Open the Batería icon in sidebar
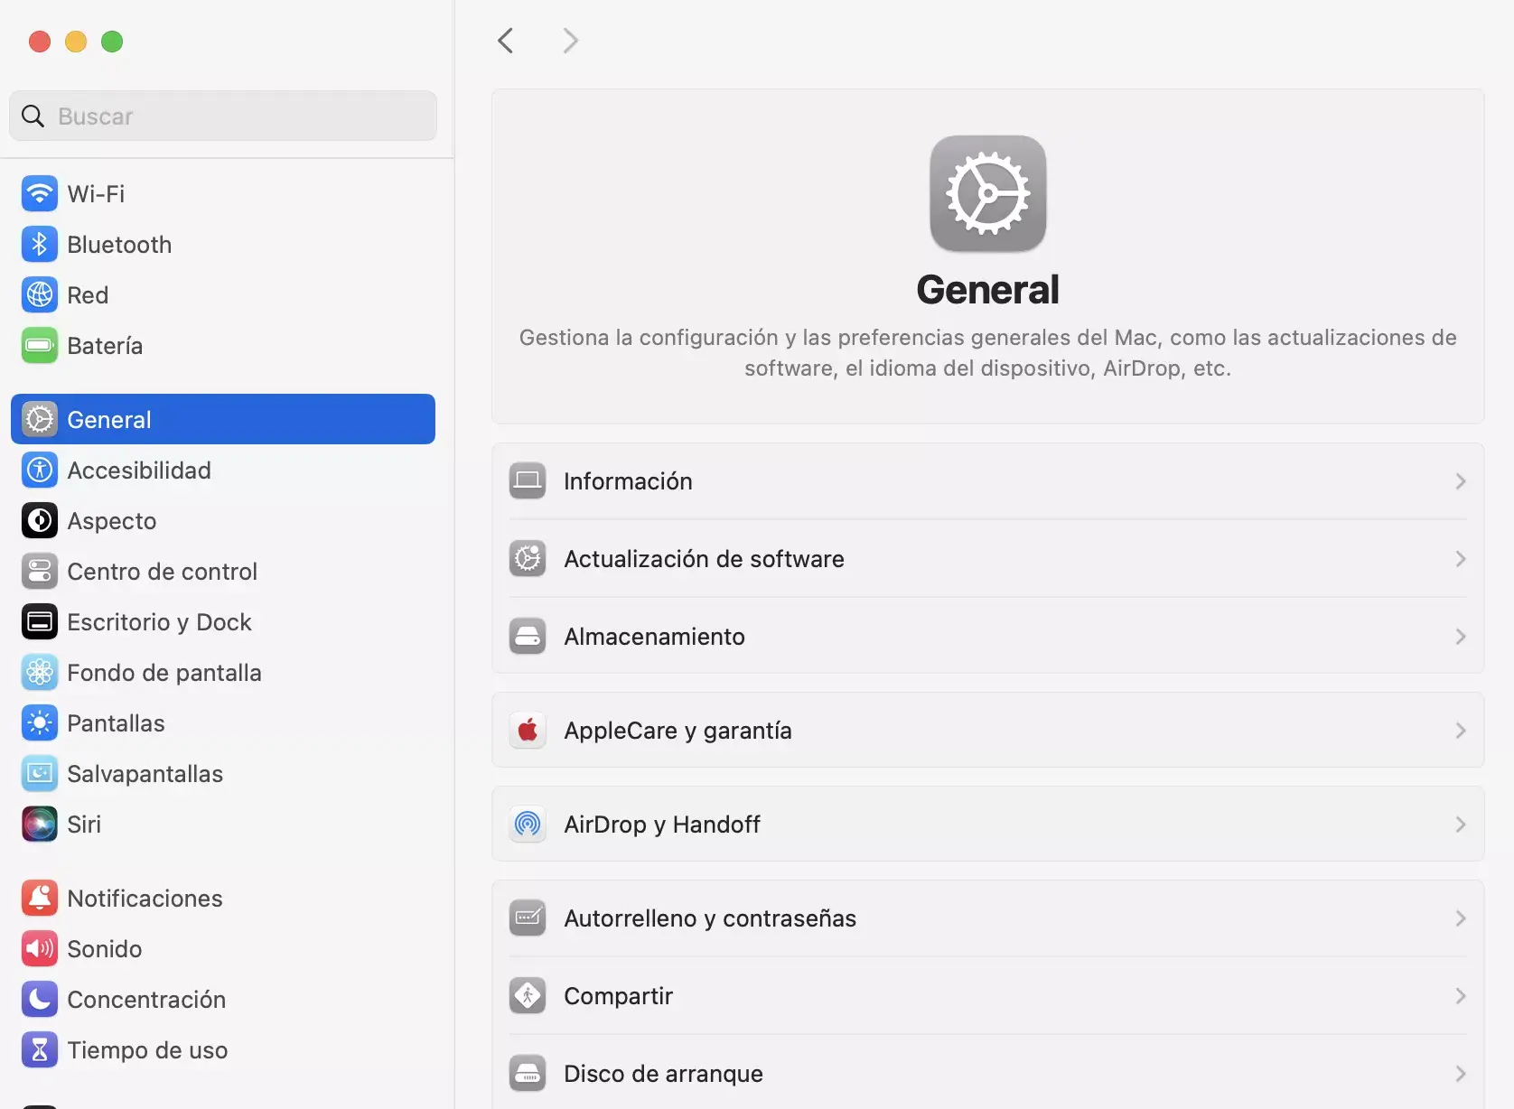The image size is (1514, 1109). pos(40,345)
